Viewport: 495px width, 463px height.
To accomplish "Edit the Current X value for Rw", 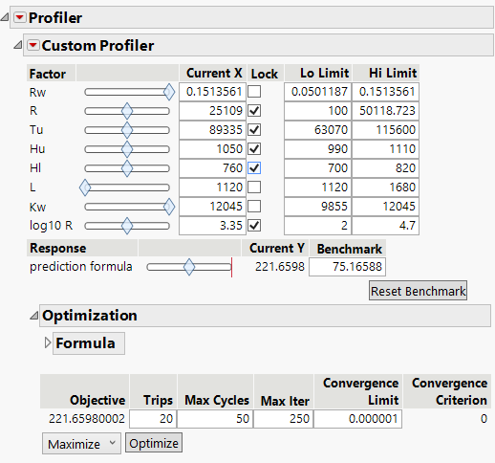I will [x=213, y=92].
